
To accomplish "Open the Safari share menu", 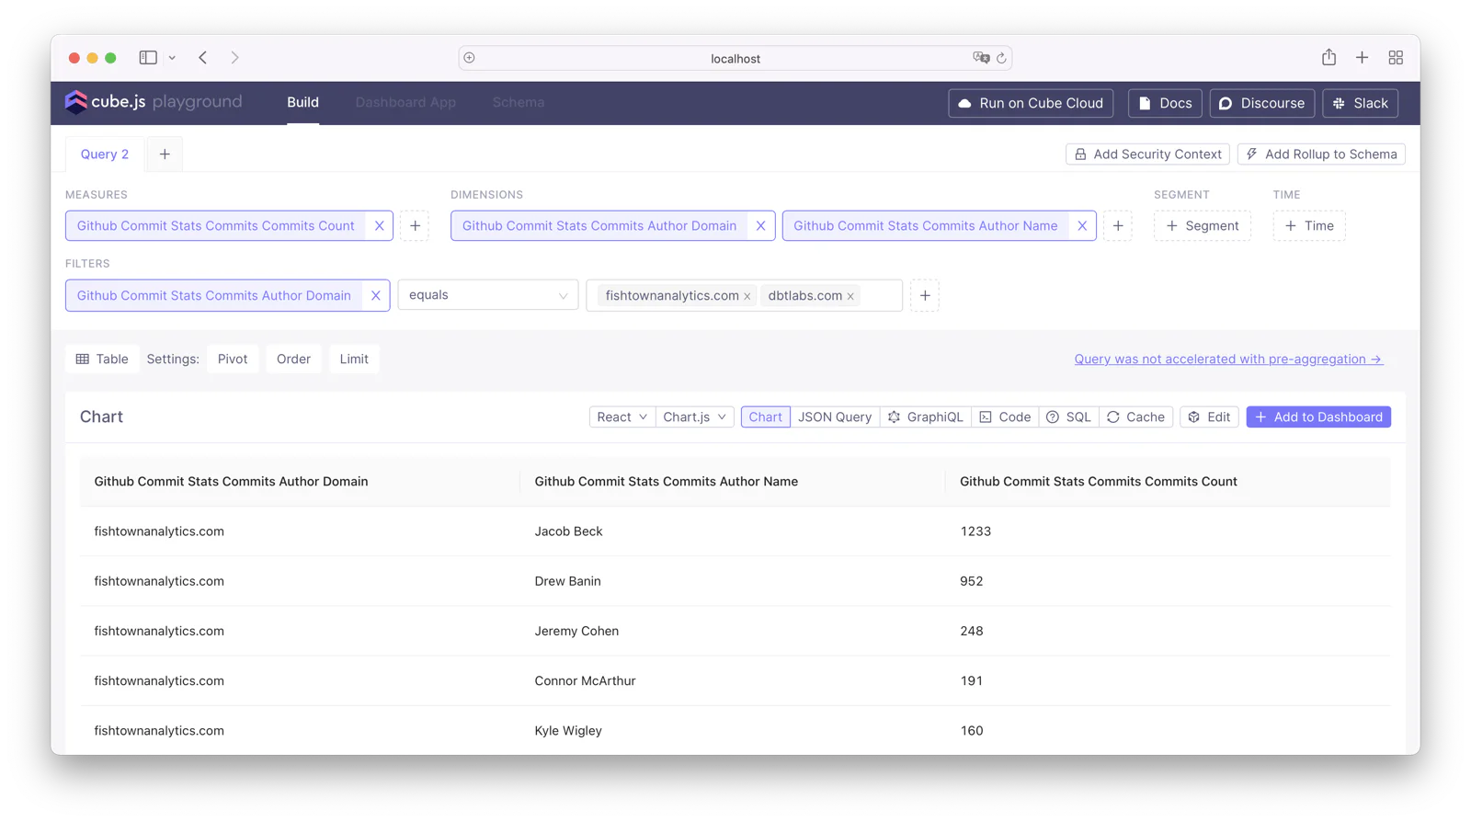I will click(1328, 57).
